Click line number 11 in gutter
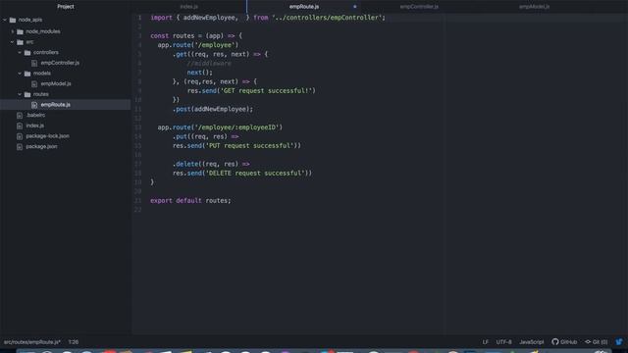 click(x=137, y=109)
